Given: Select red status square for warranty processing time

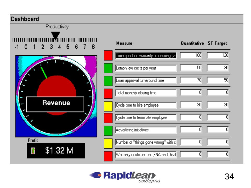Looking at the screenshot, I should tap(108, 55).
